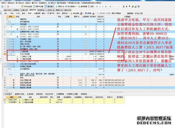Open the red text color A dropdown
The height and width of the screenshot is (128, 175).
click(x=94, y=13)
